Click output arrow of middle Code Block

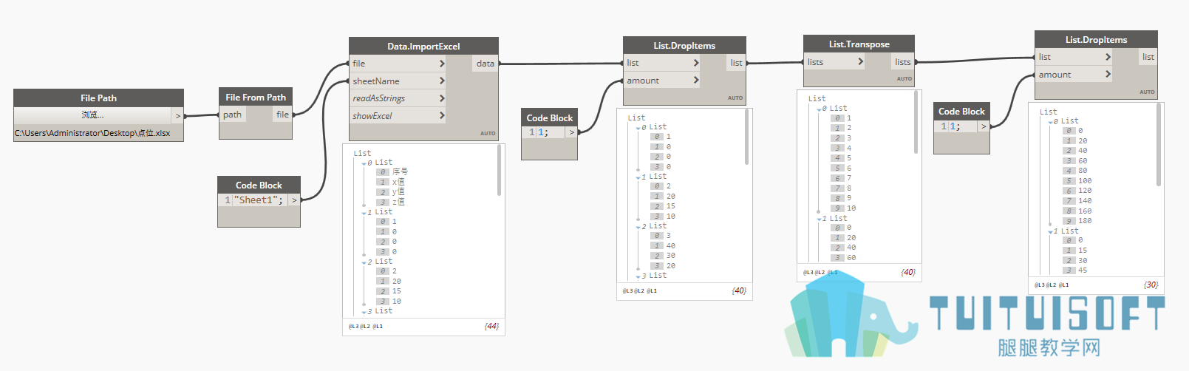[x=571, y=132]
